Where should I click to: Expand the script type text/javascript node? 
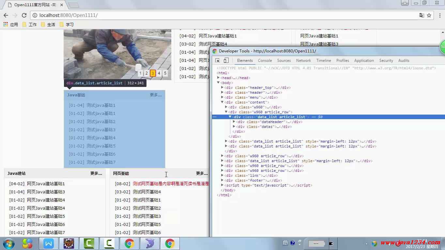222,185
